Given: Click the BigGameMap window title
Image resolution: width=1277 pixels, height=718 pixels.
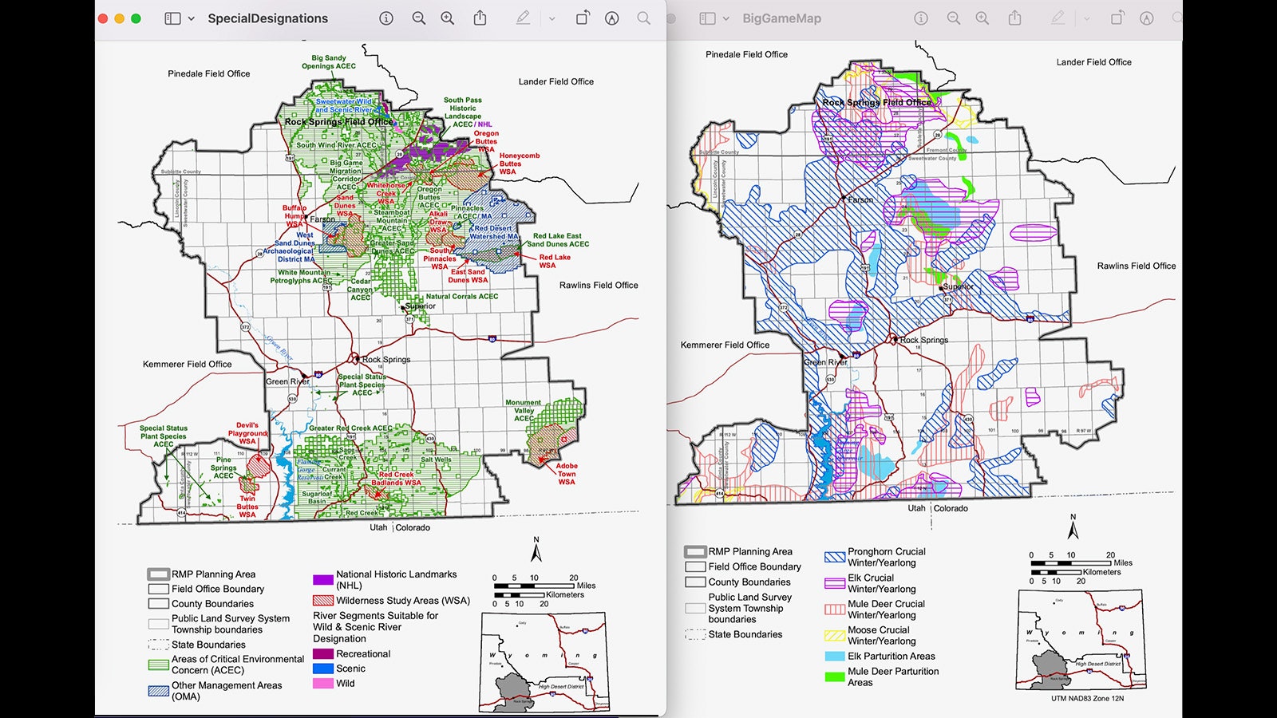Looking at the screenshot, I should click(x=781, y=18).
